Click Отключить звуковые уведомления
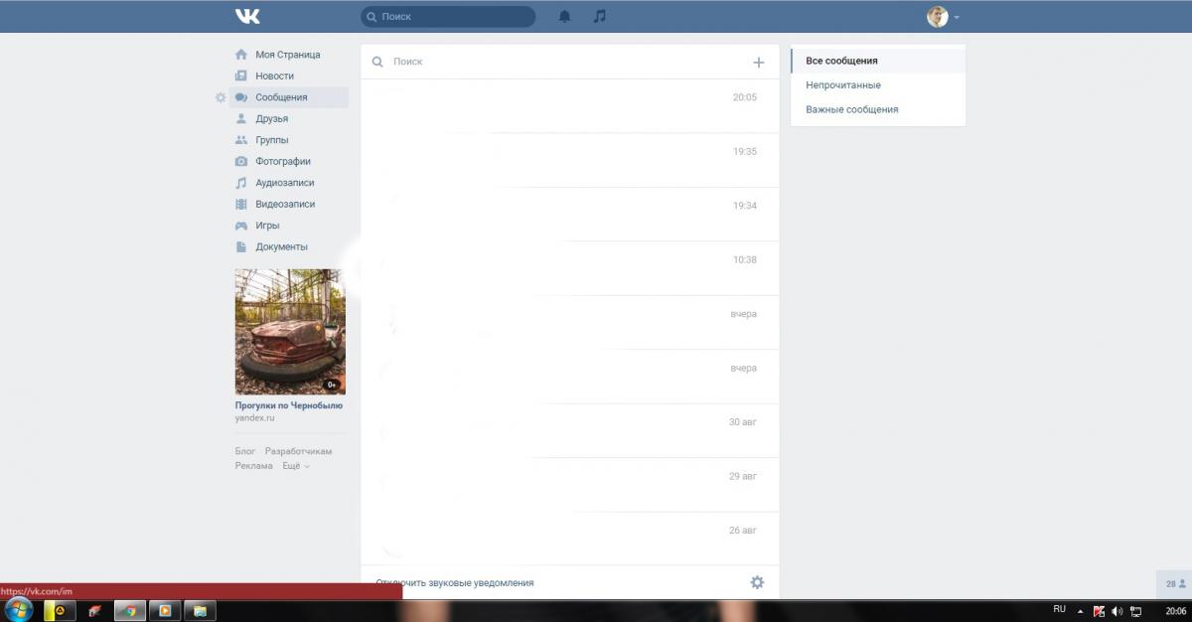The height and width of the screenshot is (622, 1192). [455, 583]
